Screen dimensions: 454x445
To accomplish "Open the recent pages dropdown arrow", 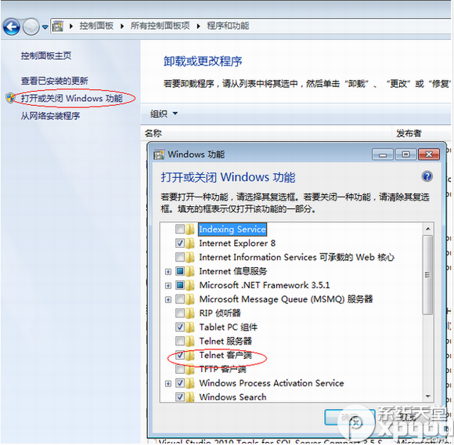I will tap(45, 27).
